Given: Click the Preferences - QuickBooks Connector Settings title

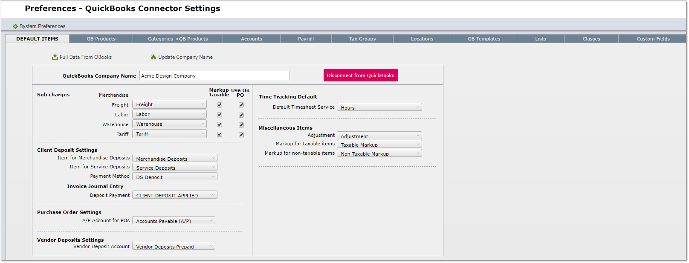Looking at the screenshot, I should [x=123, y=9].
